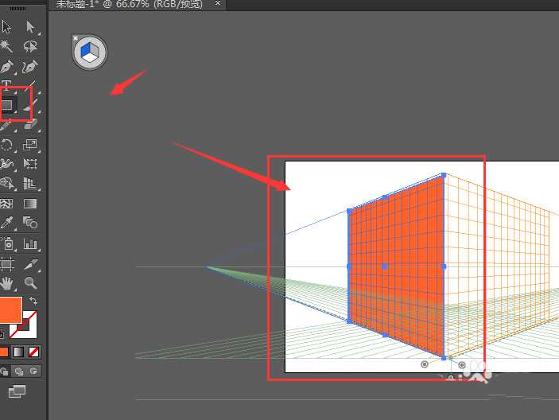Image resolution: width=559 pixels, height=420 pixels.
Task: Choose the Gradient tool
Action: coord(30,204)
